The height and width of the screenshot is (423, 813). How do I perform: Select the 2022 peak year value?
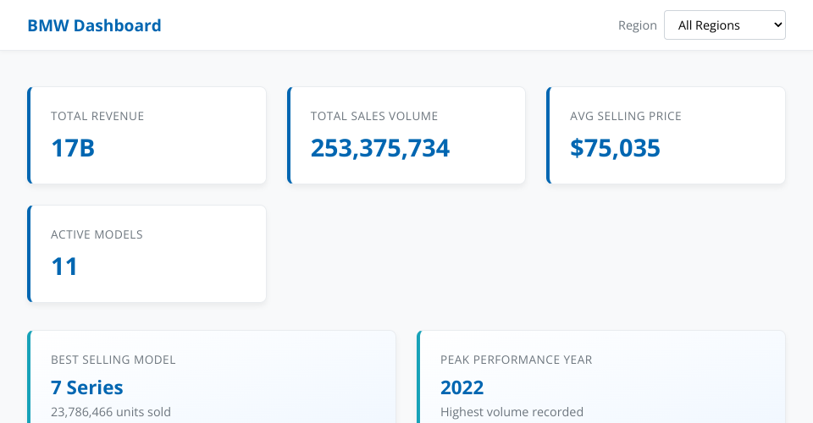462,387
